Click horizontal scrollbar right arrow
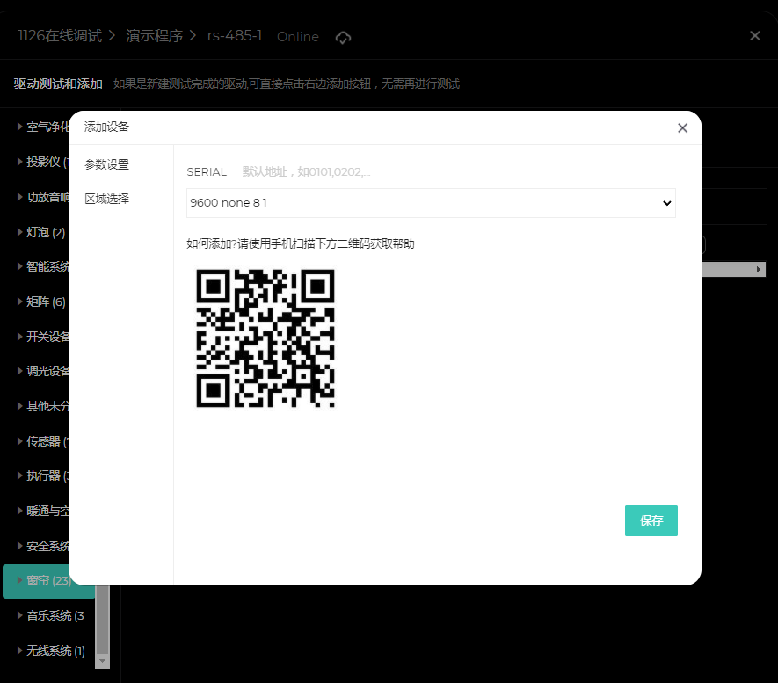Image resolution: width=778 pixels, height=683 pixels. (758, 269)
